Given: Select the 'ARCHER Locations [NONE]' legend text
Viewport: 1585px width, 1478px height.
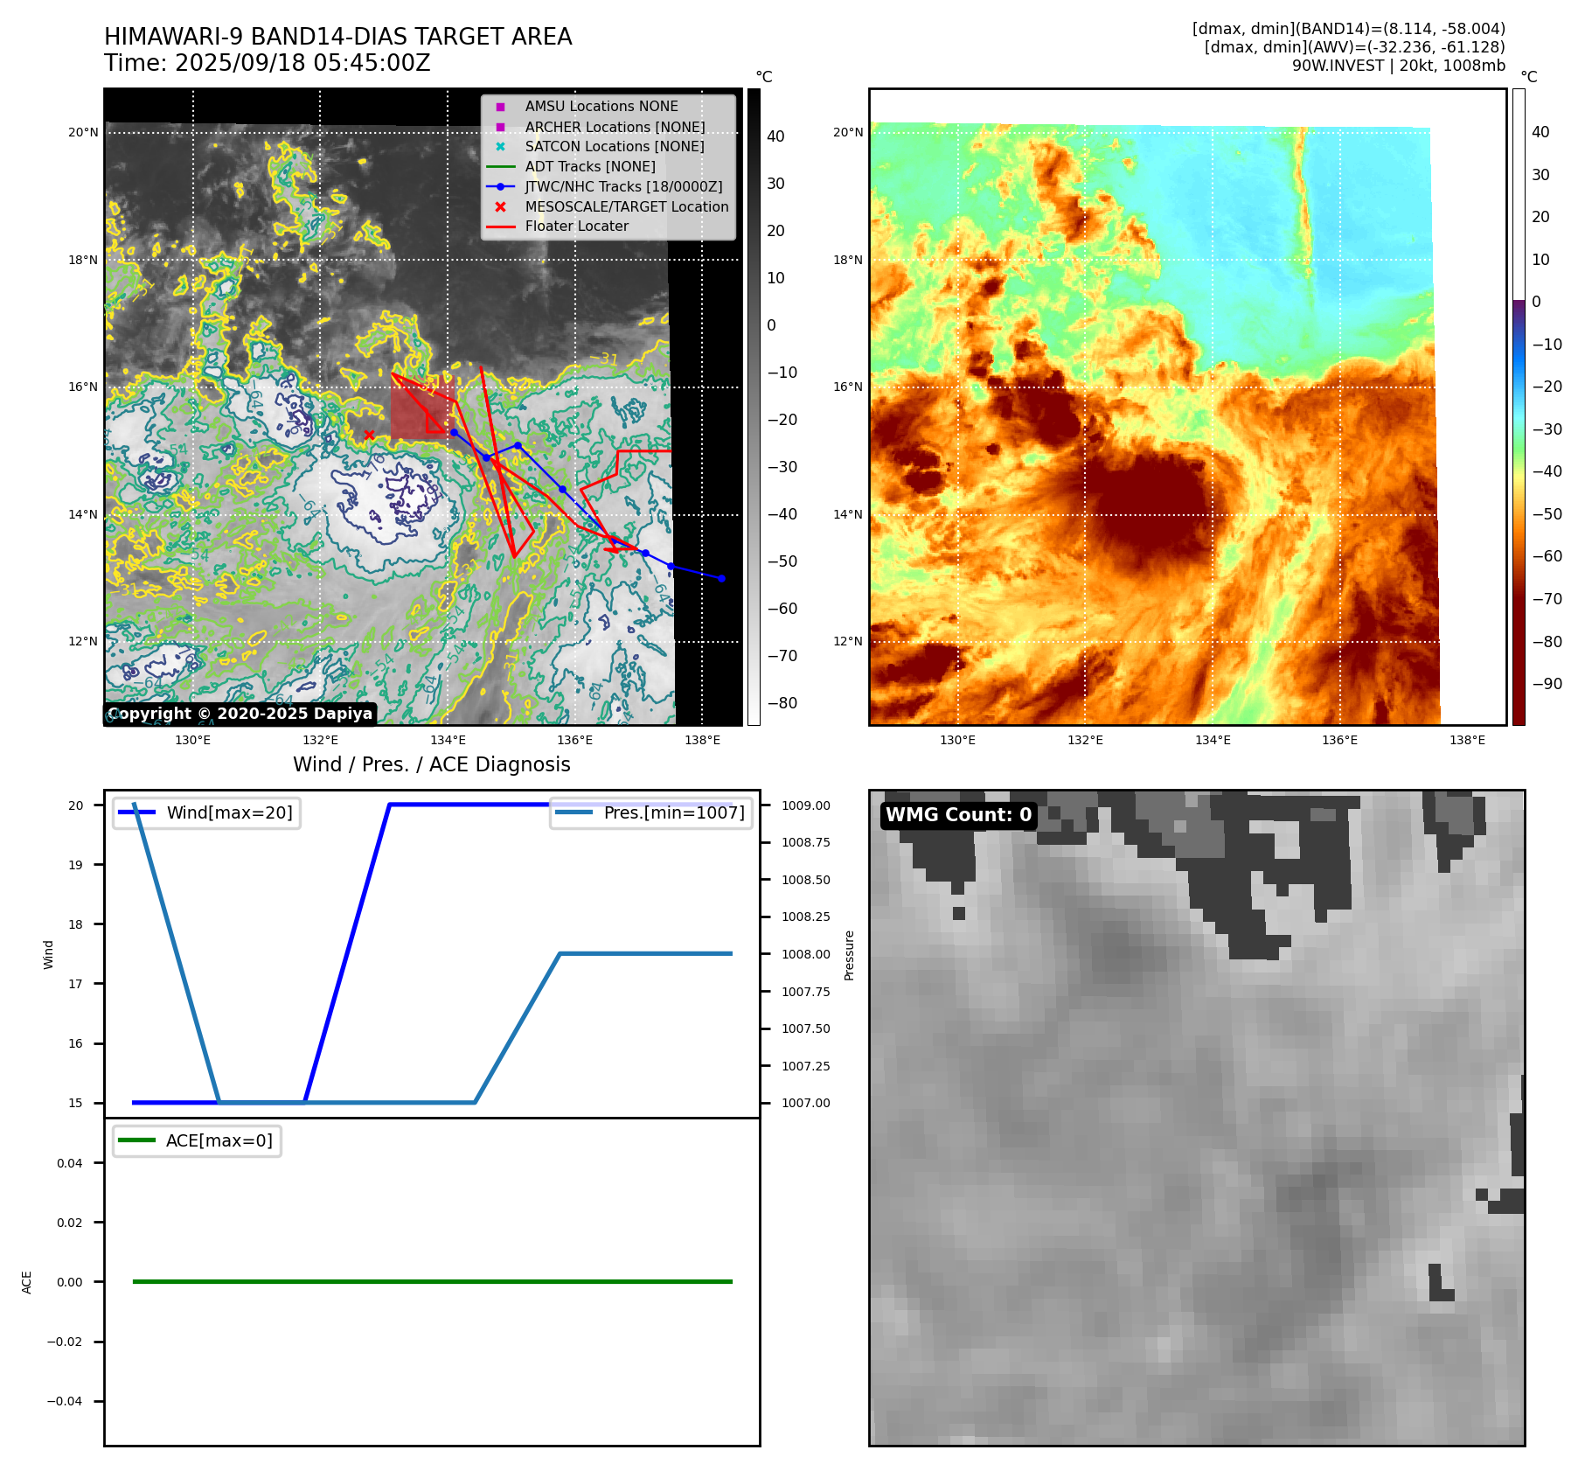Looking at the screenshot, I should [615, 127].
